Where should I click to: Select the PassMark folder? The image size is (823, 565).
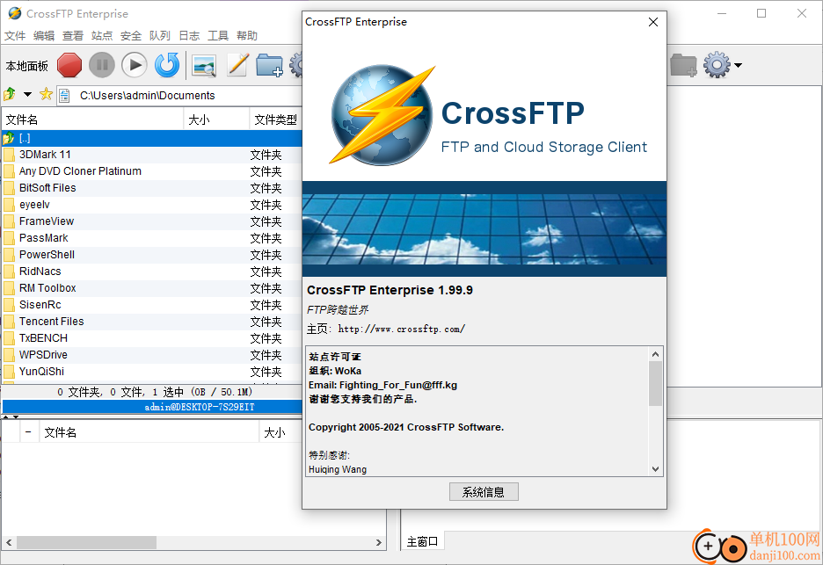(152, 238)
